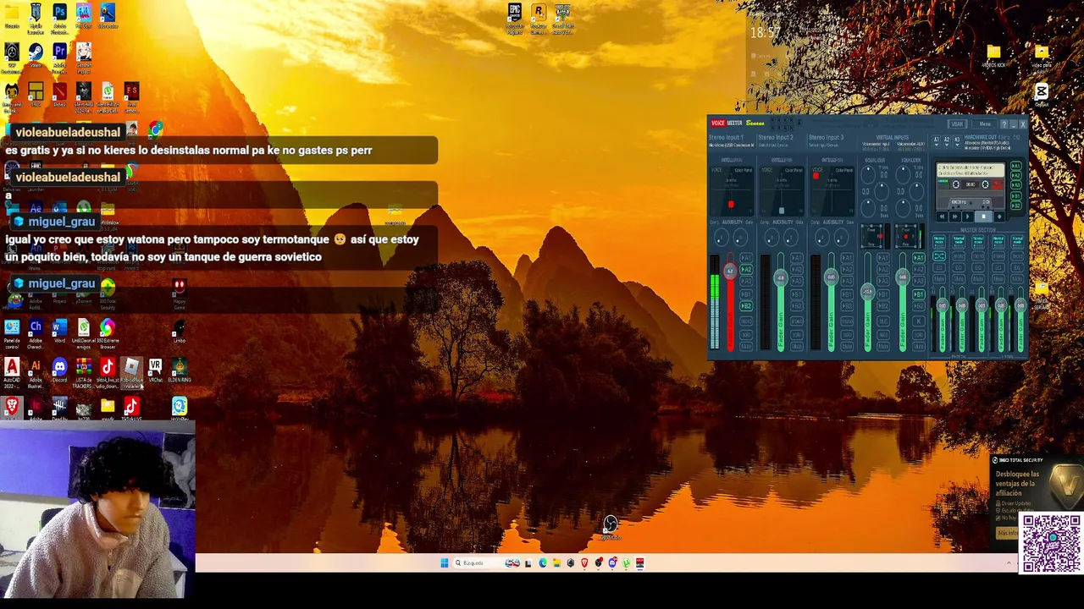Open the Happy Game shortcut
The height and width of the screenshot is (609, 1084).
(x=179, y=288)
